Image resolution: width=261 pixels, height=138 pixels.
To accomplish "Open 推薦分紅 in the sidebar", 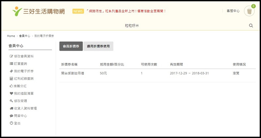I will (20, 86).
